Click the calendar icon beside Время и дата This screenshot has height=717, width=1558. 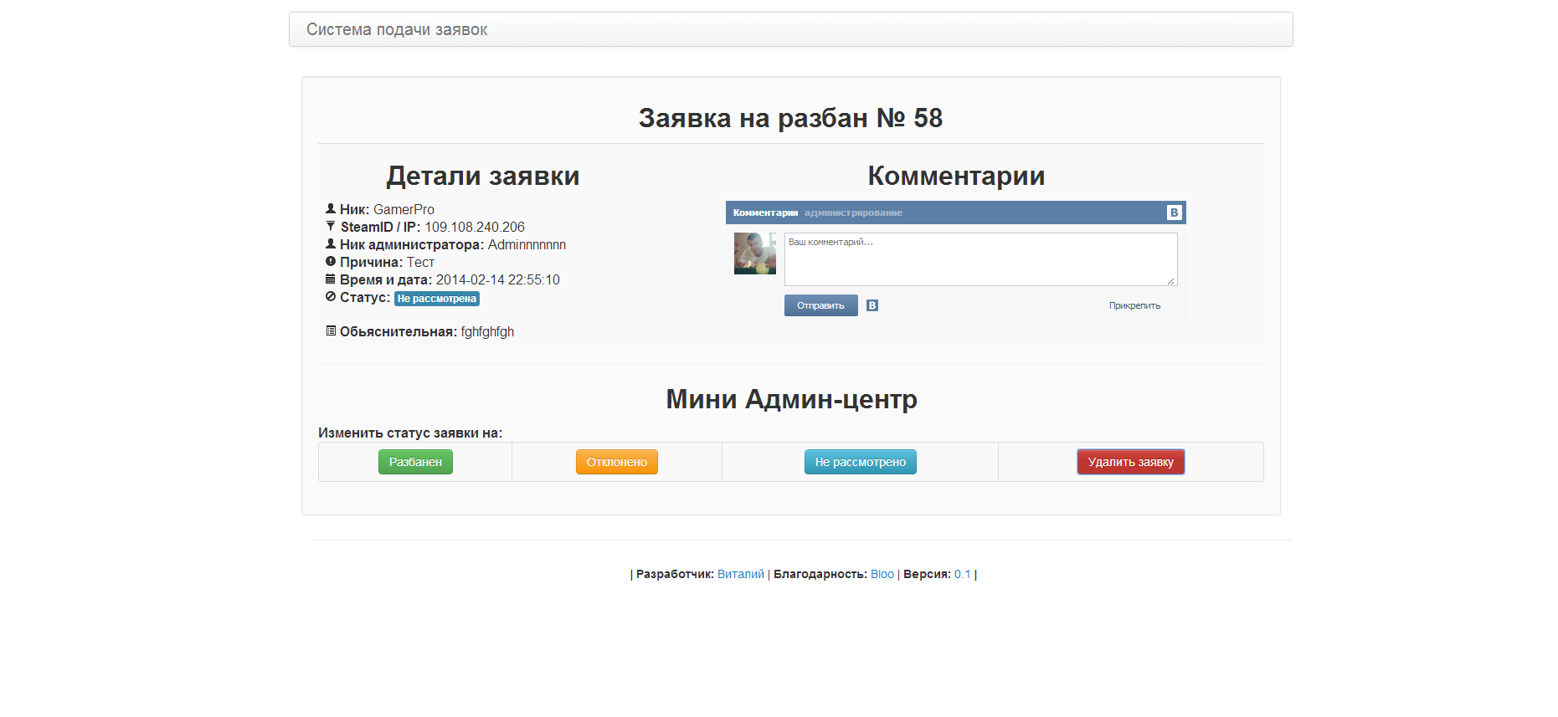(331, 279)
